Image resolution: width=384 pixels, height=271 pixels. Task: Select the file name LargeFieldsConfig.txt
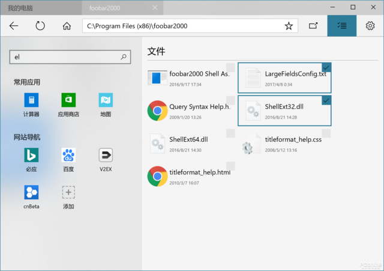[x=296, y=74]
